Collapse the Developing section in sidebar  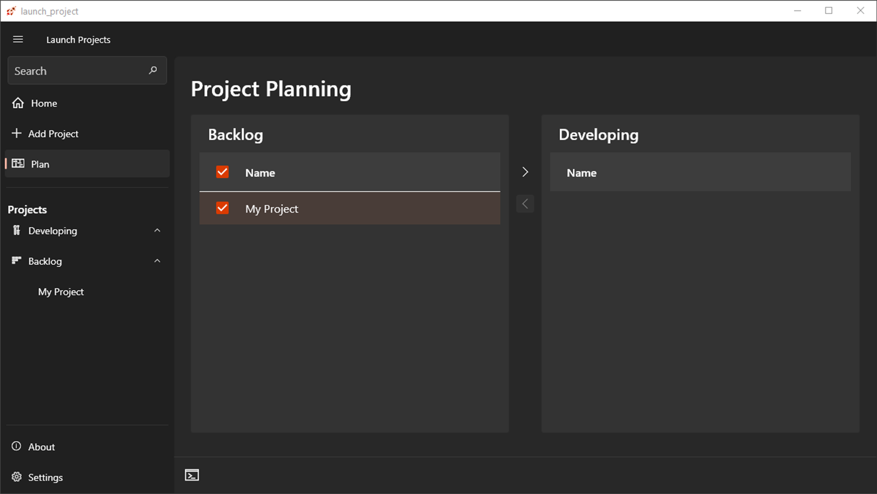pyautogui.click(x=157, y=230)
